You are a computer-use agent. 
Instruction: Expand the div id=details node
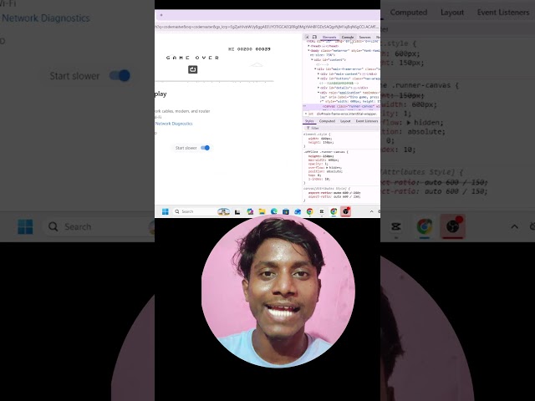click(x=318, y=88)
